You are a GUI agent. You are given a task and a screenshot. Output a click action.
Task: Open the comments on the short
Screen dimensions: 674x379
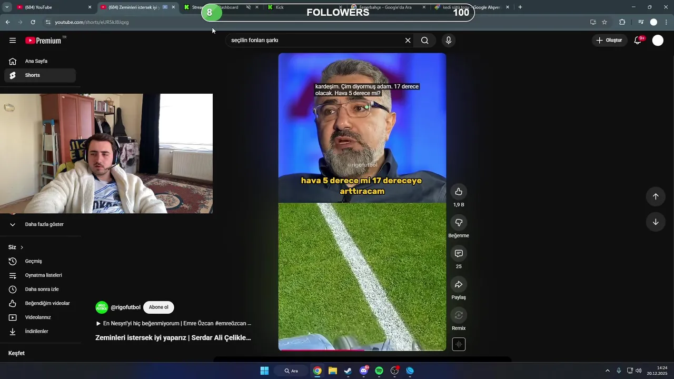pos(459,254)
